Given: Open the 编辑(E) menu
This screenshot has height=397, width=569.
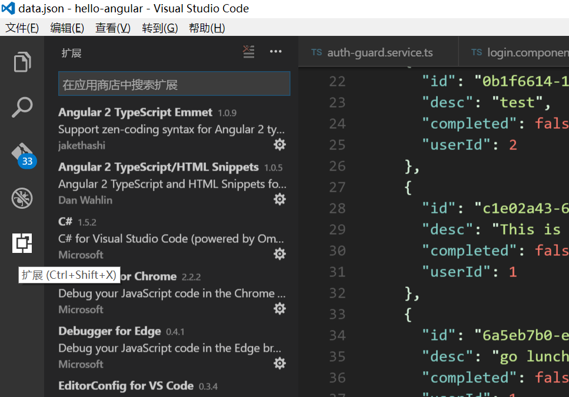Looking at the screenshot, I should pyautogui.click(x=67, y=28).
